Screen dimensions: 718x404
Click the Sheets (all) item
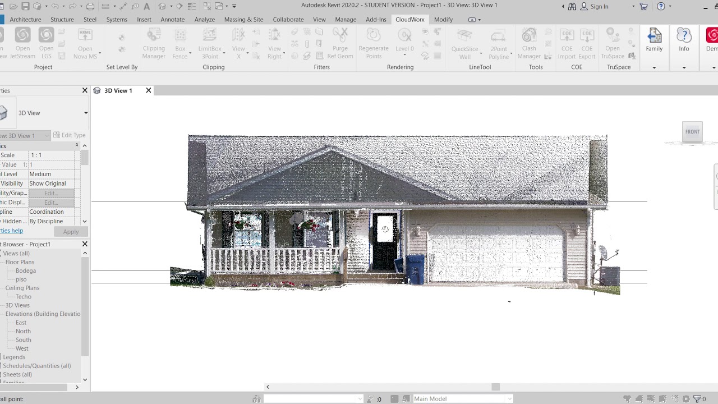[x=17, y=374]
